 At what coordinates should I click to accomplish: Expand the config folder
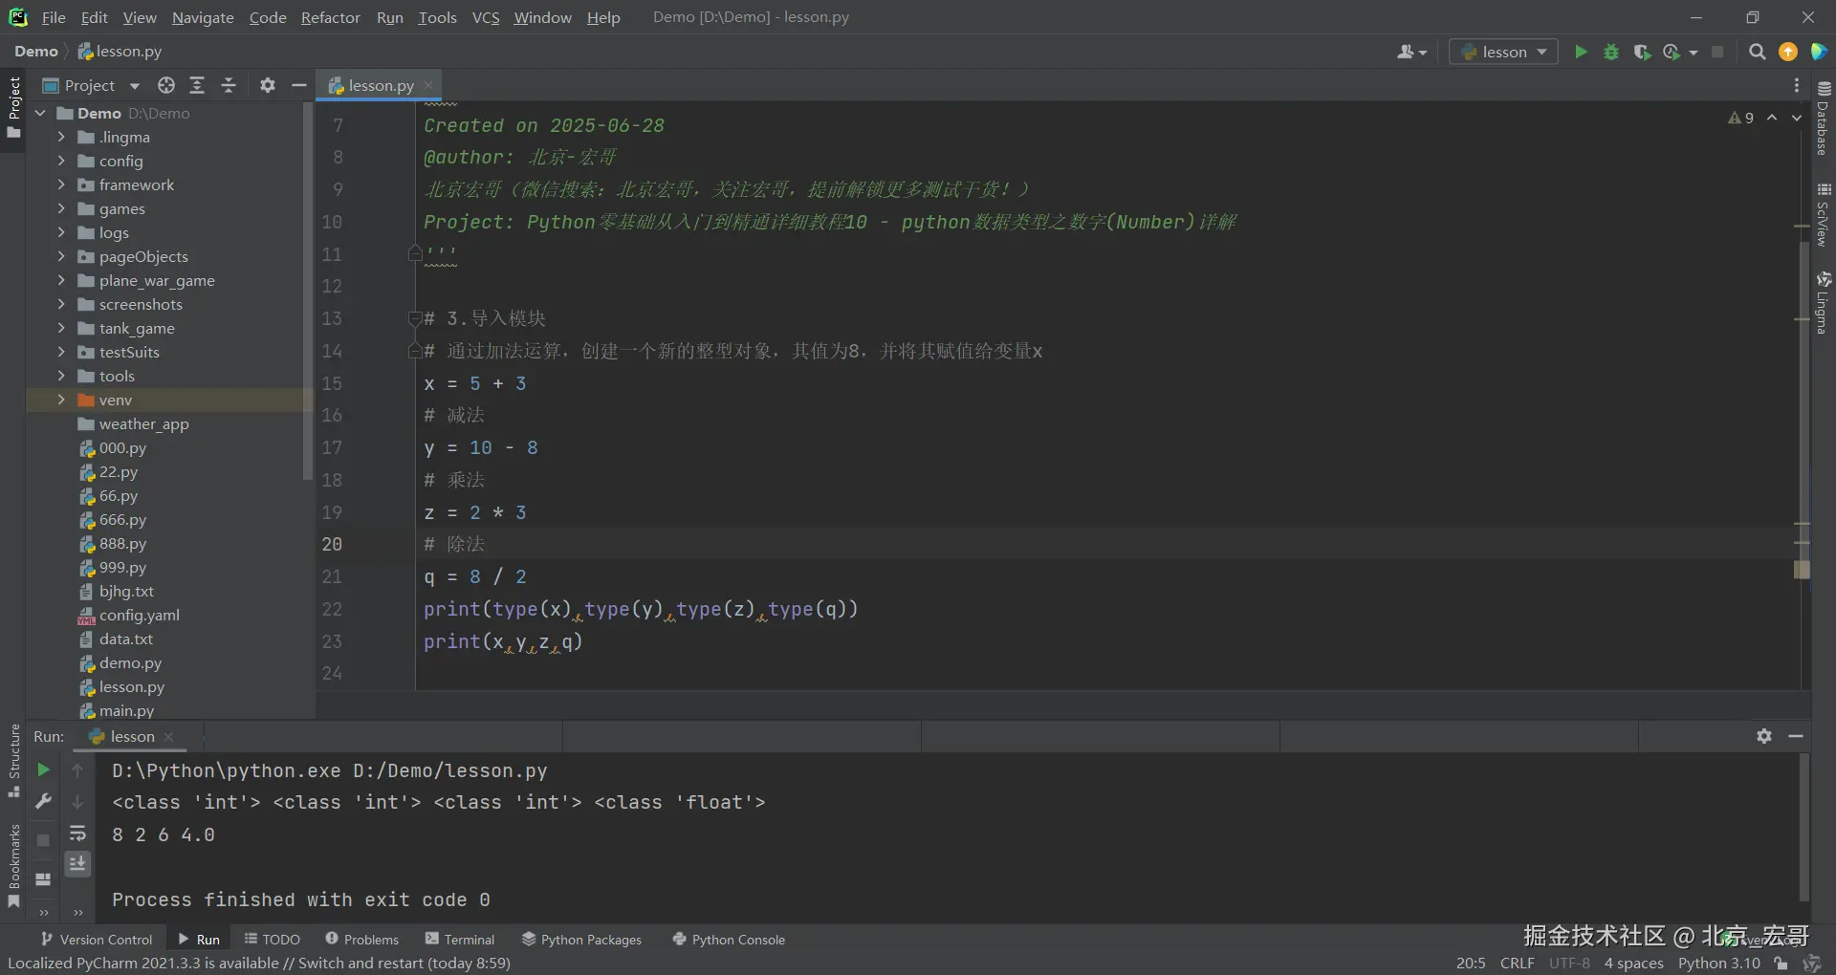tap(61, 161)
